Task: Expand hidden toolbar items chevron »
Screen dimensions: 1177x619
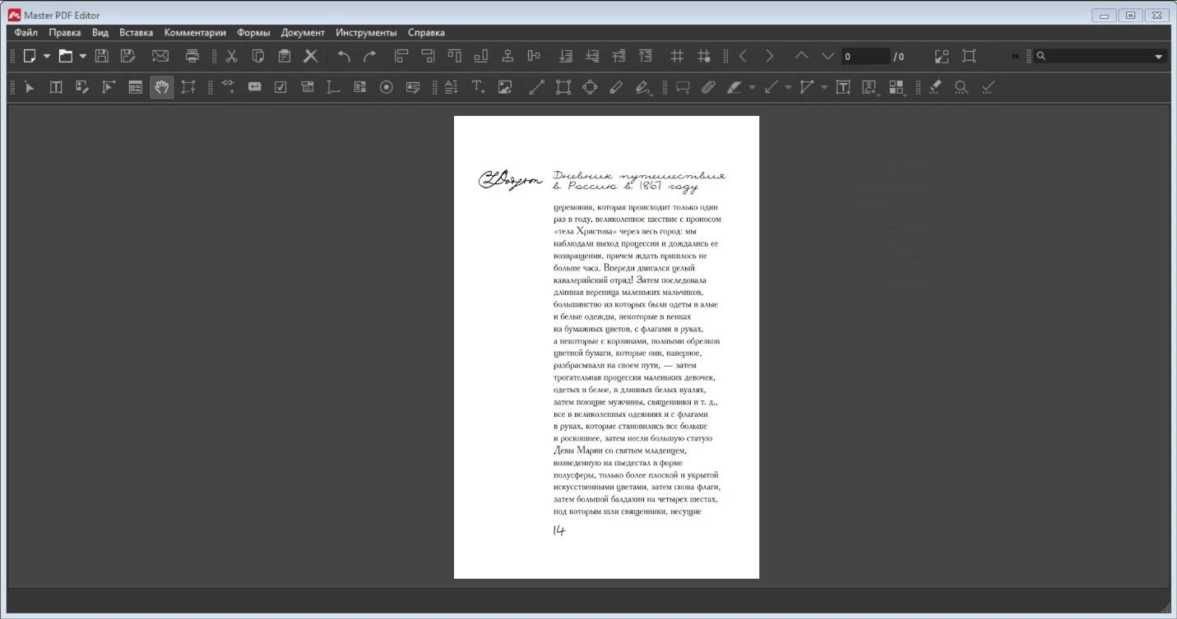Action: [x=1015, y=57]
